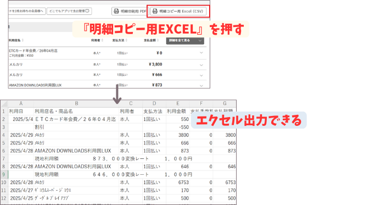Viewport: 392px width, 205px height.
Task: Sort by 利用店名 using sort arrows
Action: 23,40
